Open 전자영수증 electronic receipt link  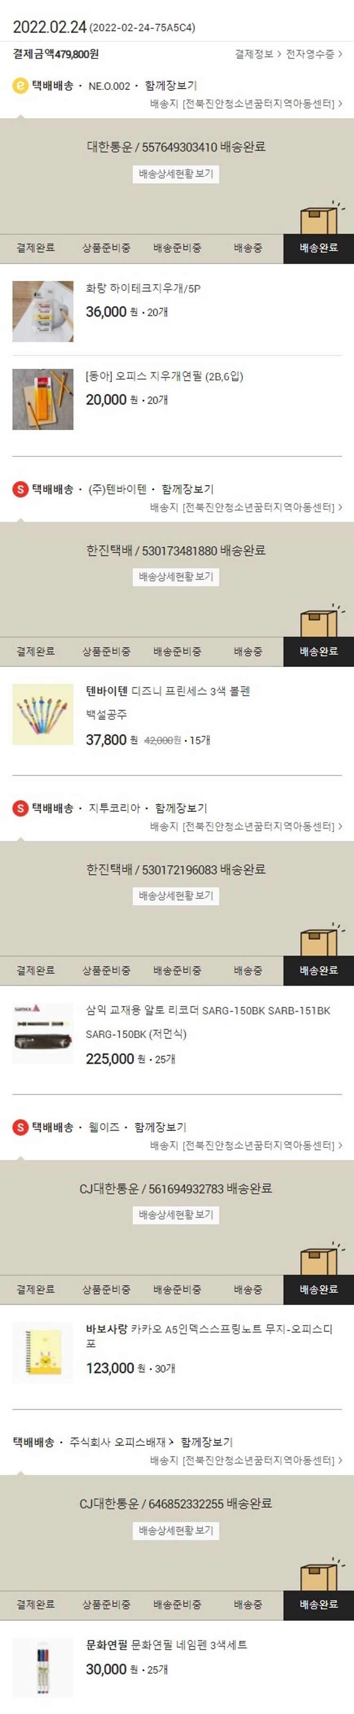coord(314,54)
